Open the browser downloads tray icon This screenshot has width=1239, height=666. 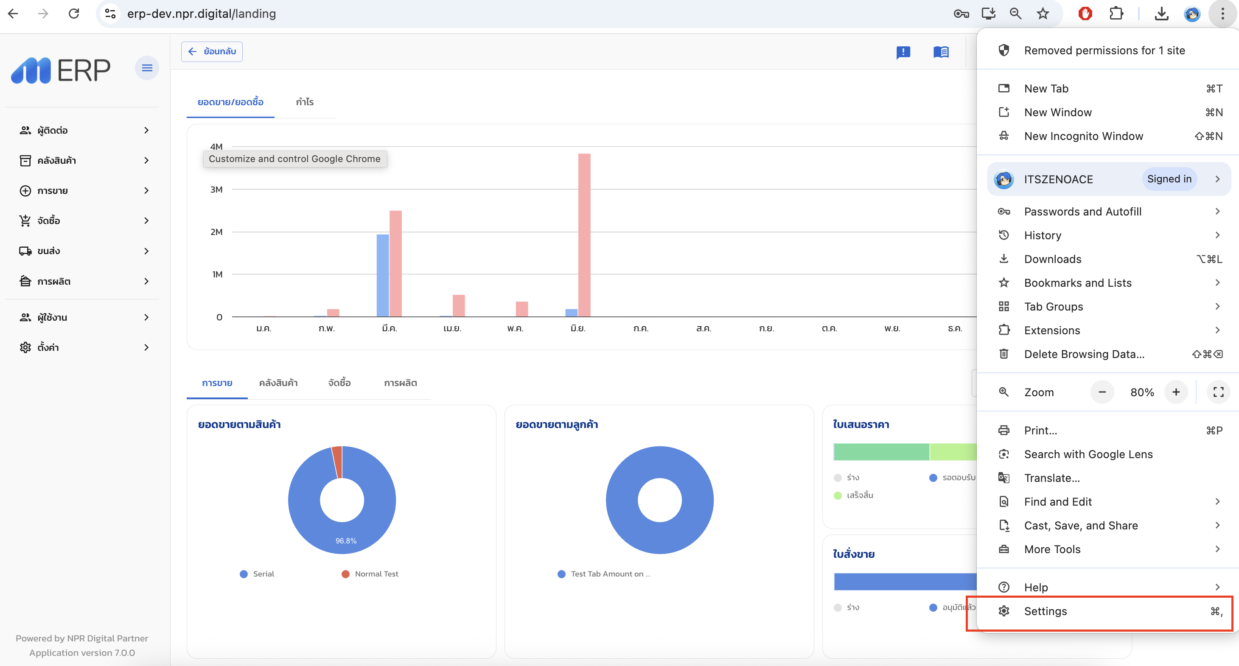click(1161, 14)
